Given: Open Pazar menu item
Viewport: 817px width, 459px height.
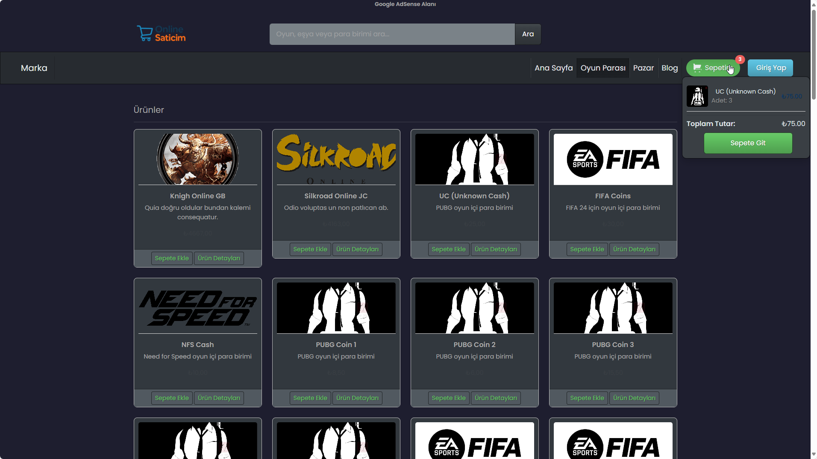Looking at the screenshot, I should 643,68.
